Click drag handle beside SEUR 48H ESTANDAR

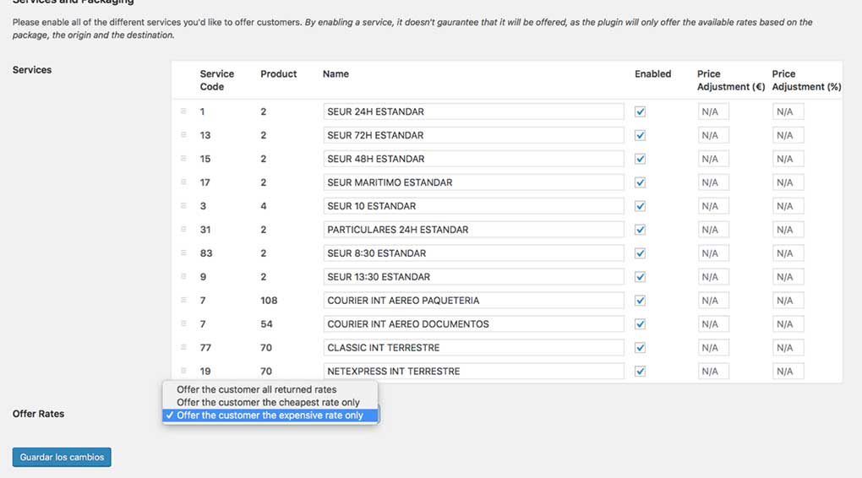[183, 158]
